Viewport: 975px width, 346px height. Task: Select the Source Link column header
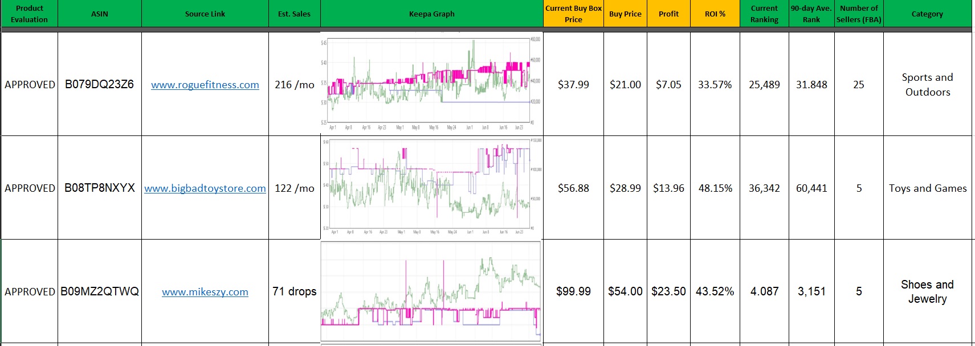[x=205, y=14]
